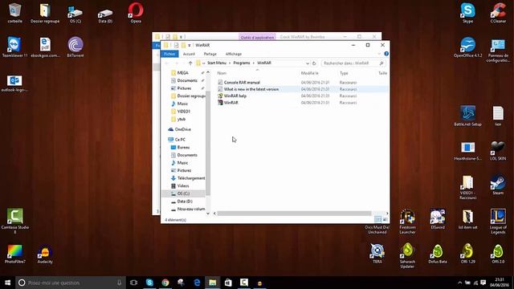Open the Audacity desktop icon
Viewport: 514px width, 289px height.
coord(45,254)
